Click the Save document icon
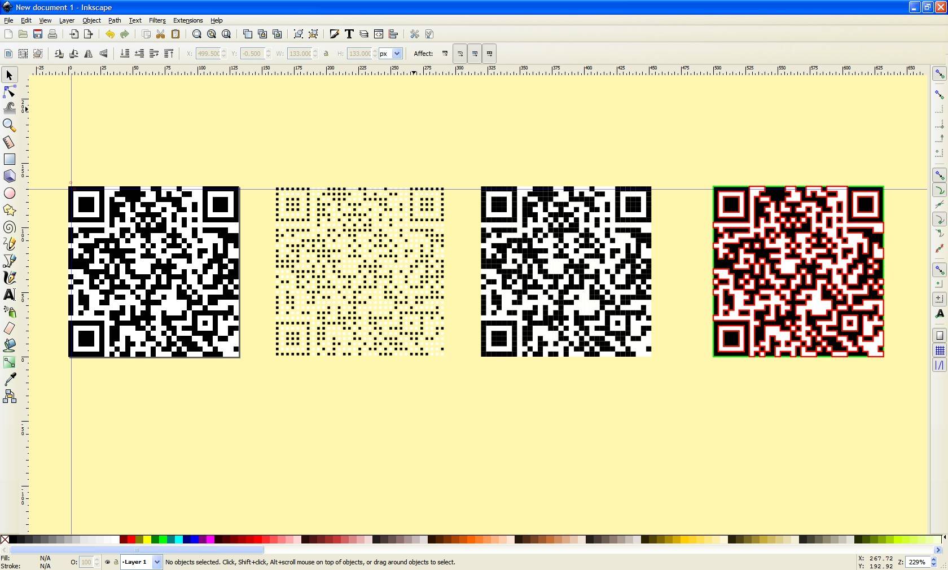This screenshot has height=570, width=948. point(38,34)
